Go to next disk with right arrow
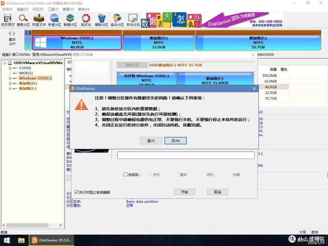 click(x=14, y=33)
